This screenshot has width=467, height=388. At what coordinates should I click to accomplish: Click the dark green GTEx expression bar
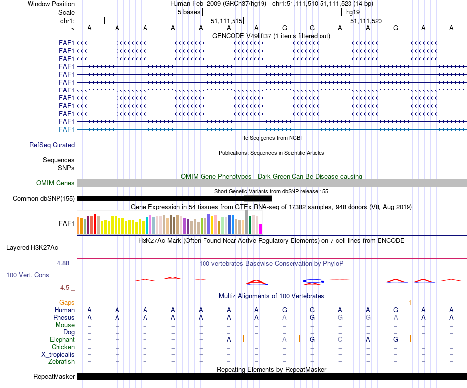(x=250, y=225)
